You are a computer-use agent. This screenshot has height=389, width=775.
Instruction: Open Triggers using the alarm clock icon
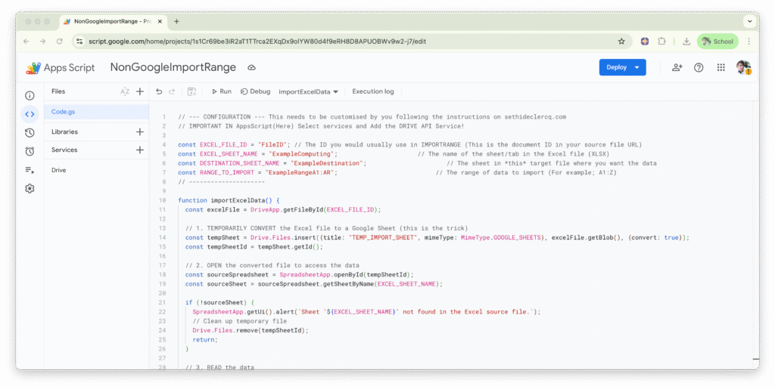30,151
